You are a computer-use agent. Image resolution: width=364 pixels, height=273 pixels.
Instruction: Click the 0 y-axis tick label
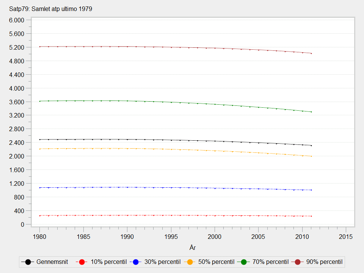point(22,224)
